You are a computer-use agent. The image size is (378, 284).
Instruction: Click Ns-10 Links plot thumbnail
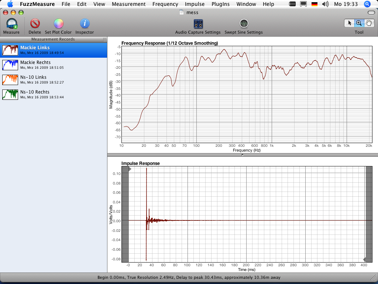(10, 80)
